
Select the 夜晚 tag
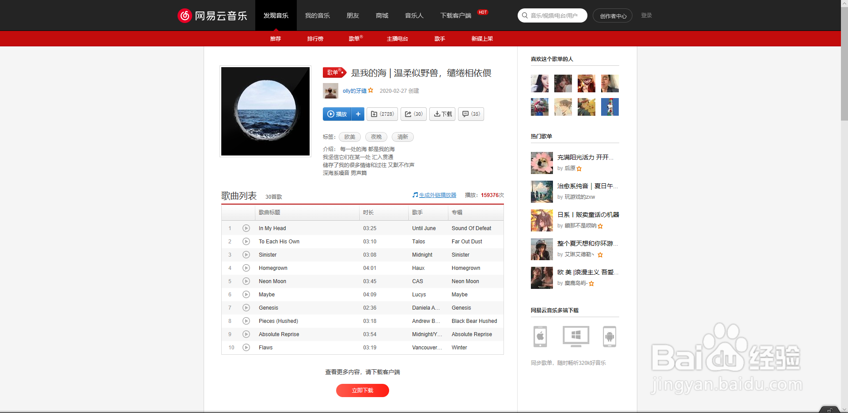pyautogui.click(x=376, y=137)
